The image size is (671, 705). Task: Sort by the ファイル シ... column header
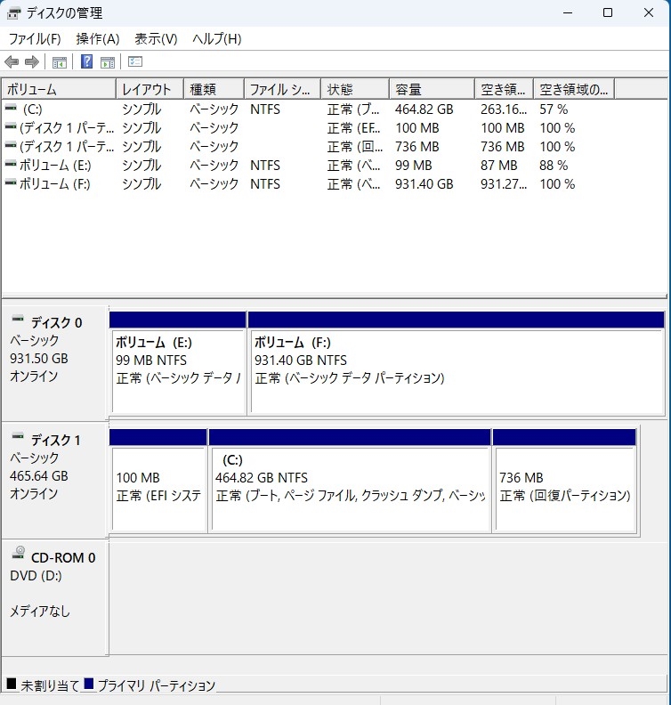(x=283, y=90)
